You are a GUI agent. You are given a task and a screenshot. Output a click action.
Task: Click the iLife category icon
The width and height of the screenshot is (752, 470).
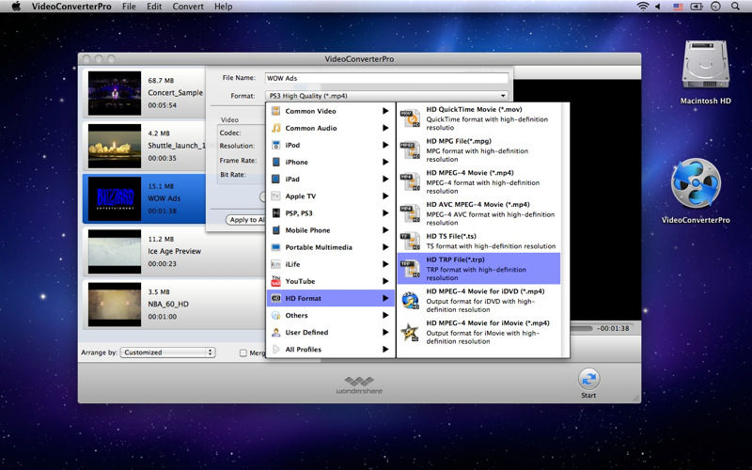coord(275,264)
